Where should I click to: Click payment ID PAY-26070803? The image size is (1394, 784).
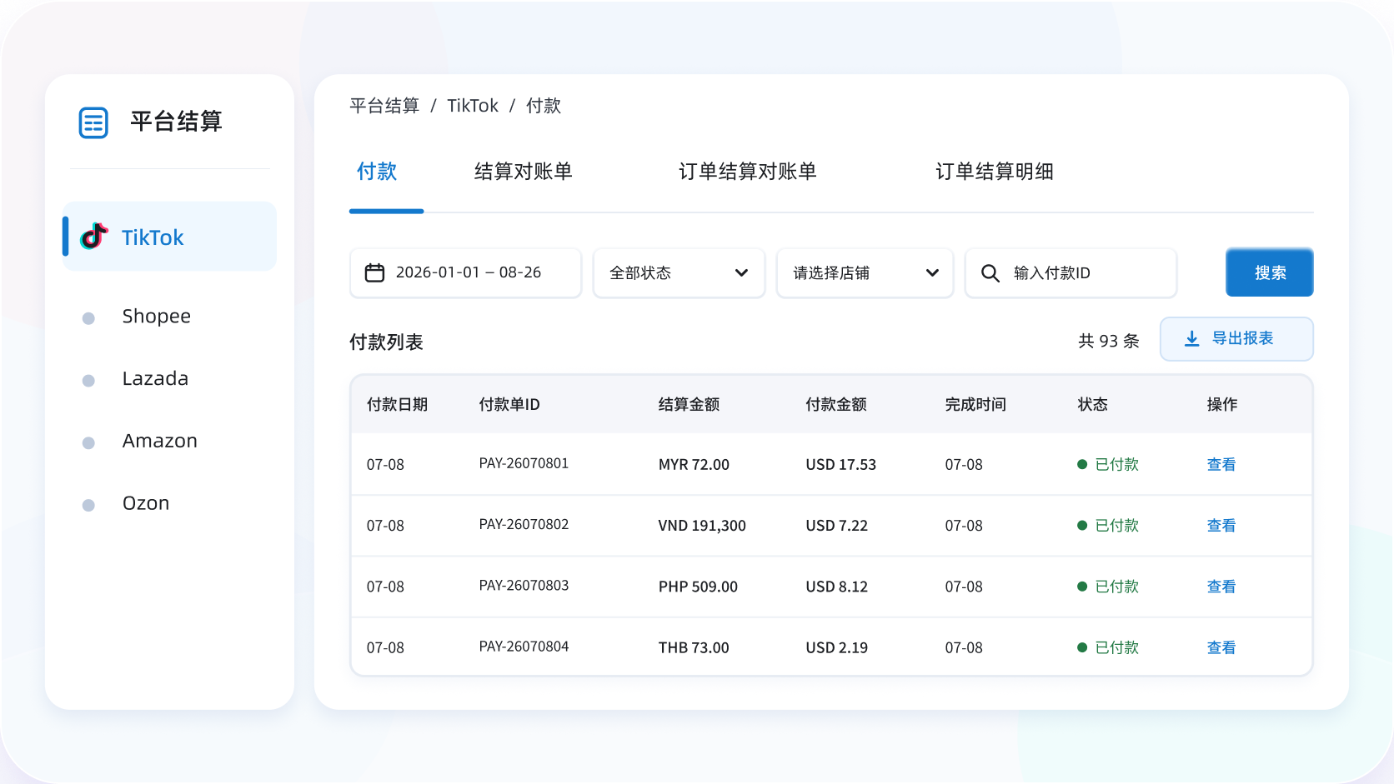coord(524,586)
